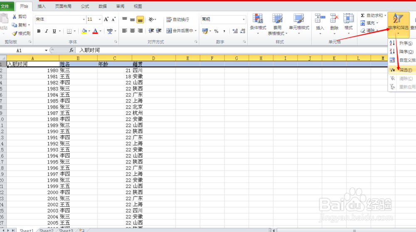Click the Format cells (格式) icon

[348, 19]
